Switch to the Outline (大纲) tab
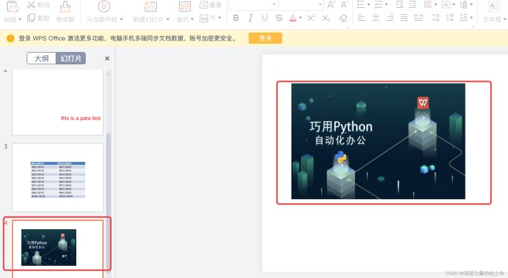Screen dimensions: 508x278 (41, 58)
